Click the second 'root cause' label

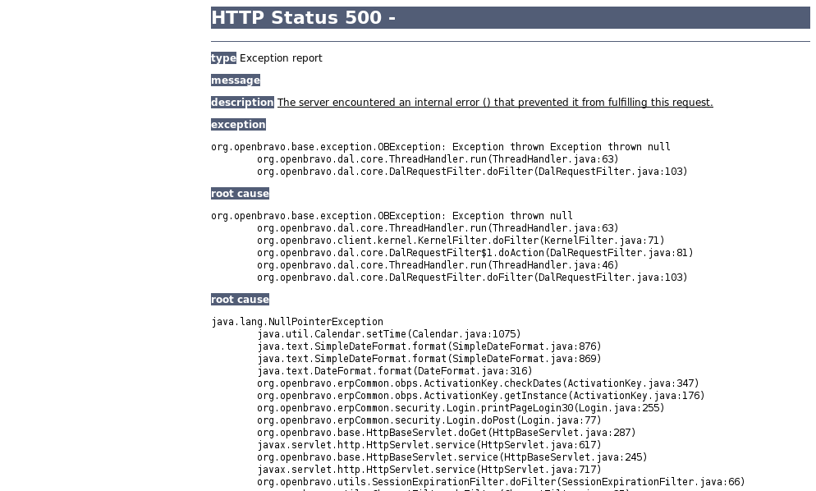240,300
